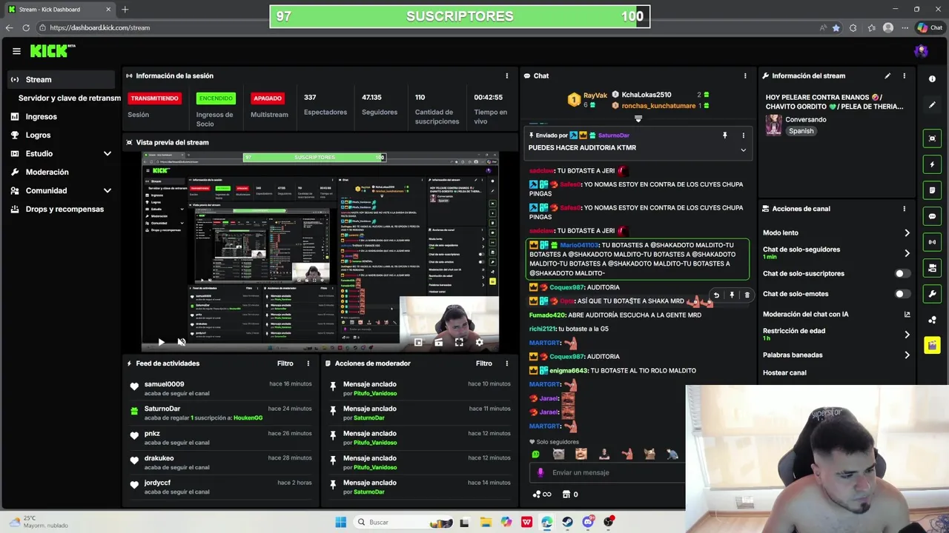Click HoukenGG subscription link
Viewport: 949px width, 533px height.
pyautogui.click(x=248, y=418)
